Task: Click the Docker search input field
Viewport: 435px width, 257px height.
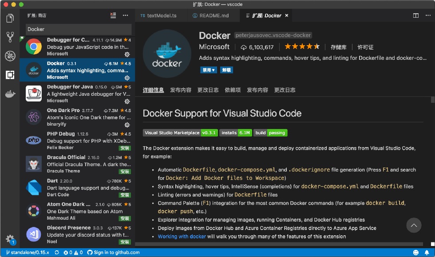Action: tap(79, 29)
